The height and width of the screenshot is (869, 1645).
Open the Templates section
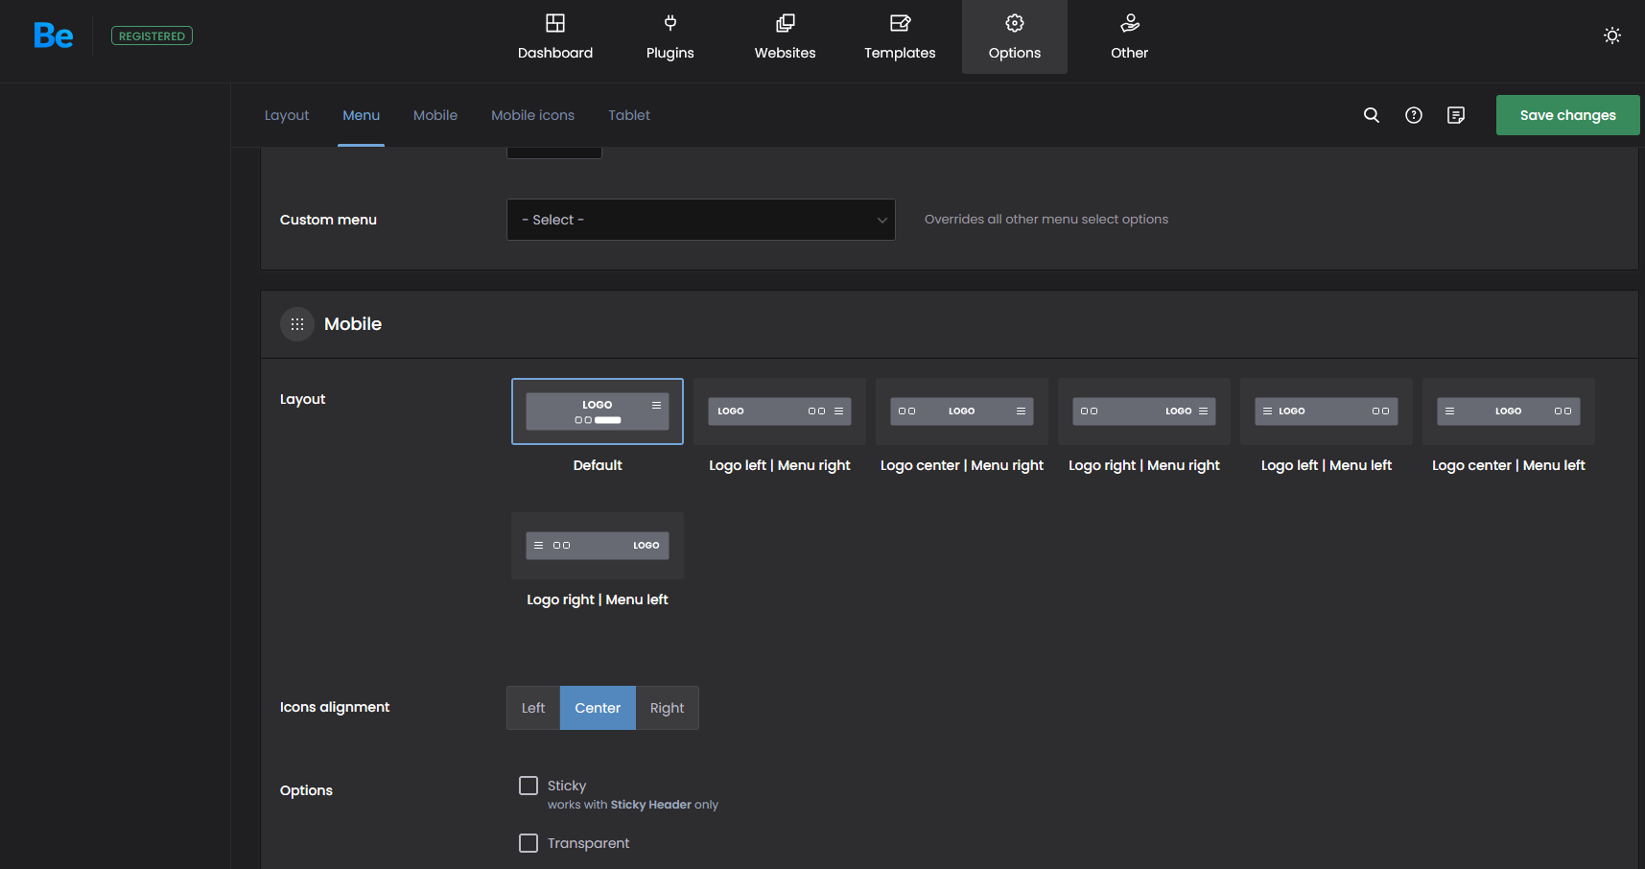point(900,36)
